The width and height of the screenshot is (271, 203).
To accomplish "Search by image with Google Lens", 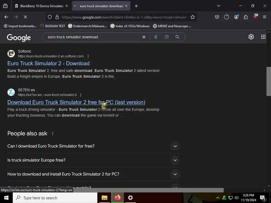I will point(166,37).
